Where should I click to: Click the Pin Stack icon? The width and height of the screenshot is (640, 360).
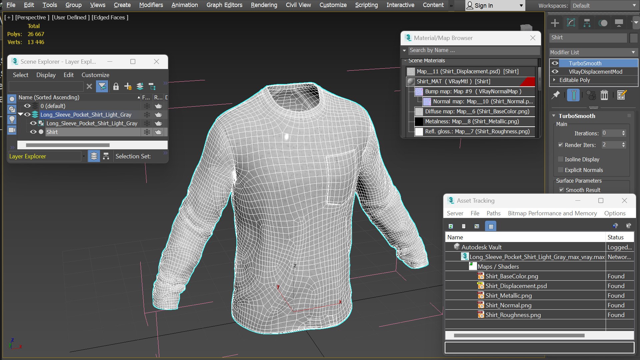555,95
